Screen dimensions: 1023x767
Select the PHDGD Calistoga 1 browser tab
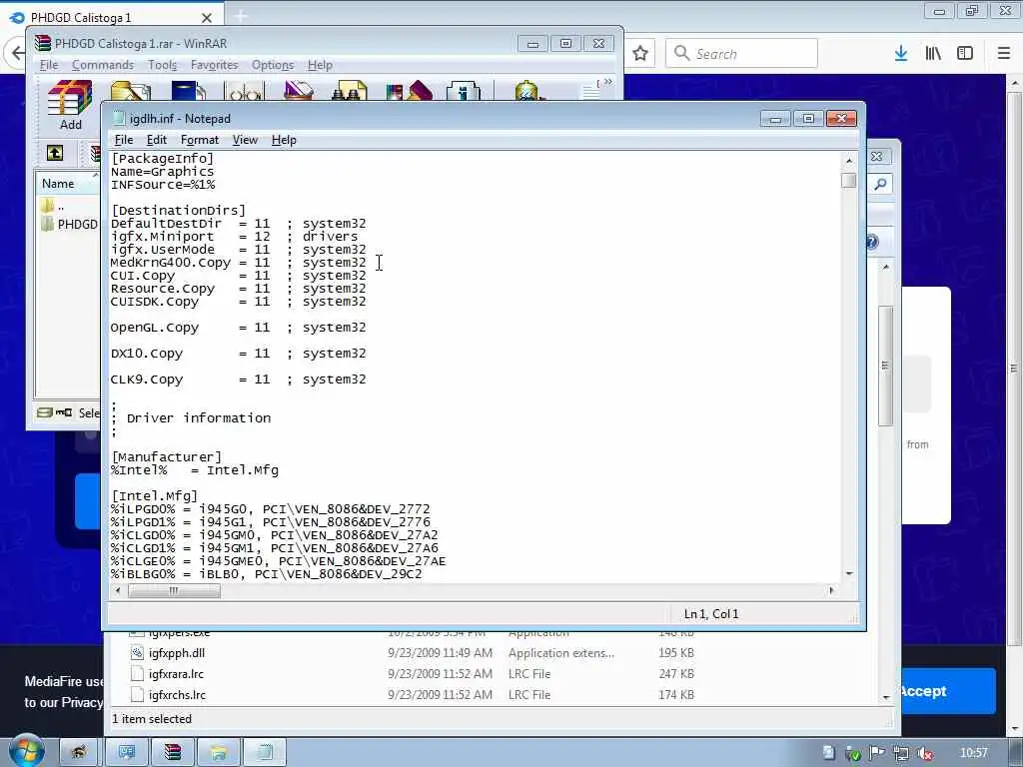coord(111,17)
